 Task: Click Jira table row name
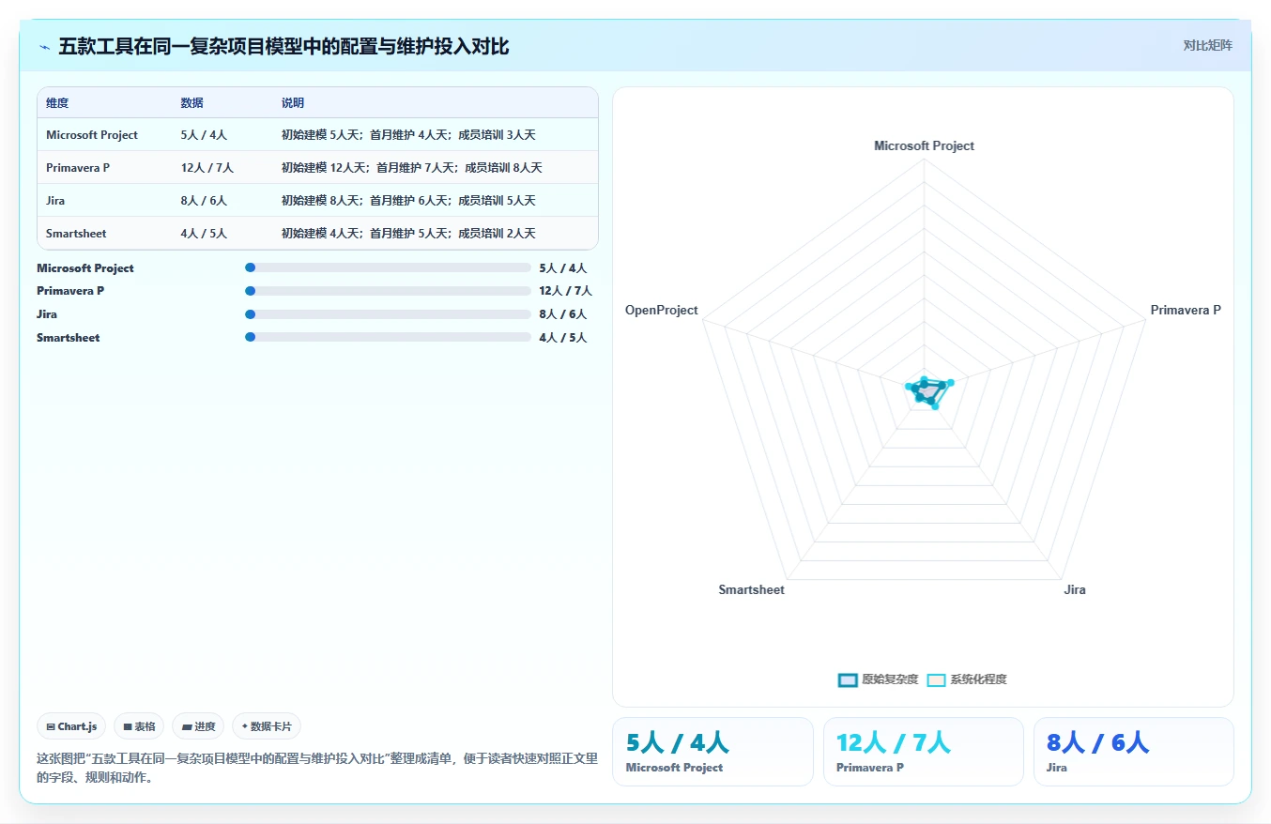(55, 201)
